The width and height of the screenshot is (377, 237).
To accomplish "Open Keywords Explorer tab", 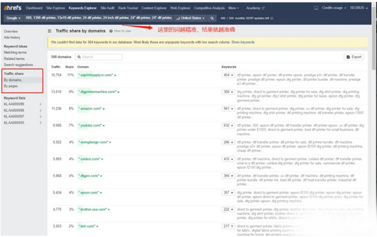I will click(82, 8).
